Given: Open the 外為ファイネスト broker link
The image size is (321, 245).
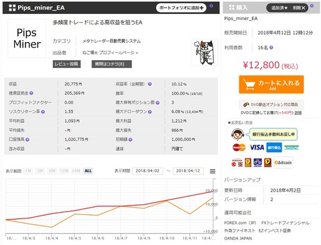Looking at the screenshot, I should coord(239,230).
